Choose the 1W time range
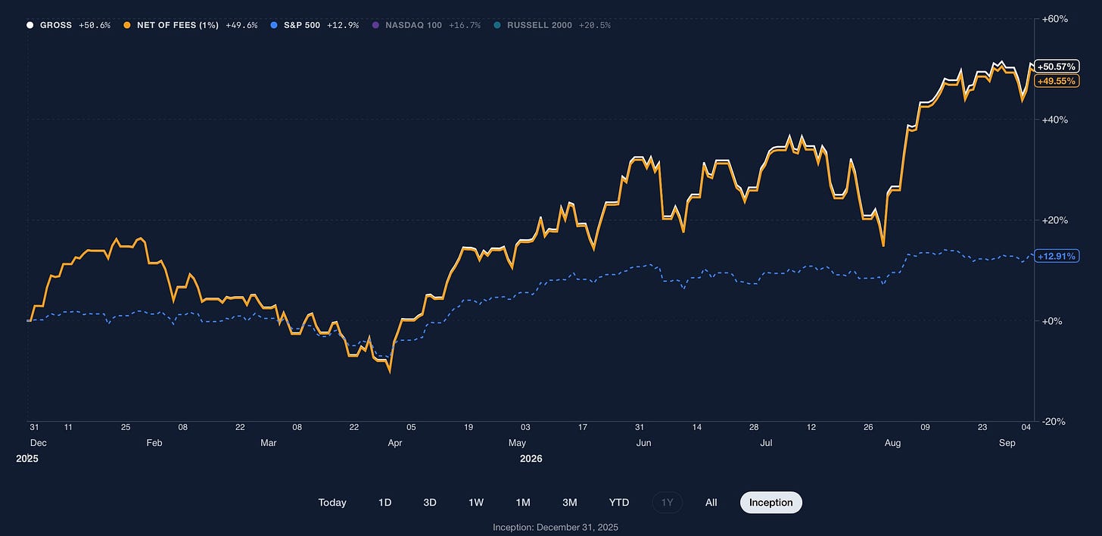This screenshot has height=536, width=1102. tap(476, 503)
